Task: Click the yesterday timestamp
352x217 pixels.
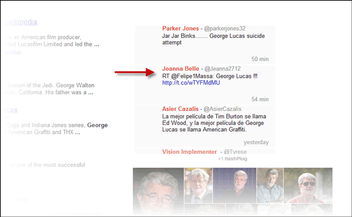Action: tap(256, 142)
